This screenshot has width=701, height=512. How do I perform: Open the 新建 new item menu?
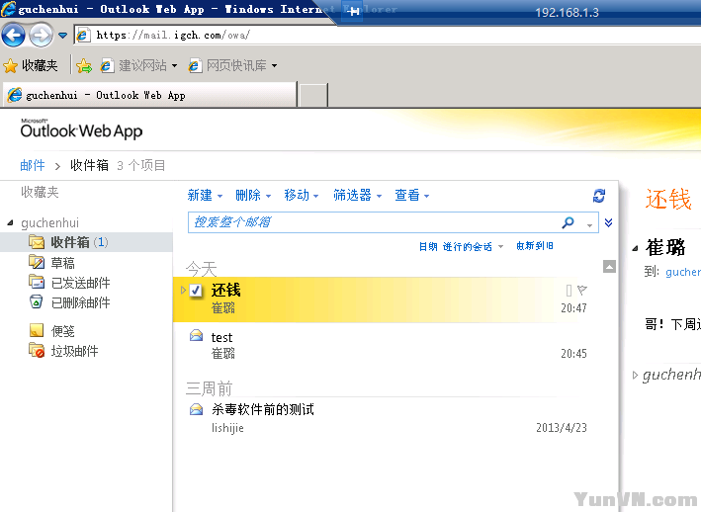(205, 196)
